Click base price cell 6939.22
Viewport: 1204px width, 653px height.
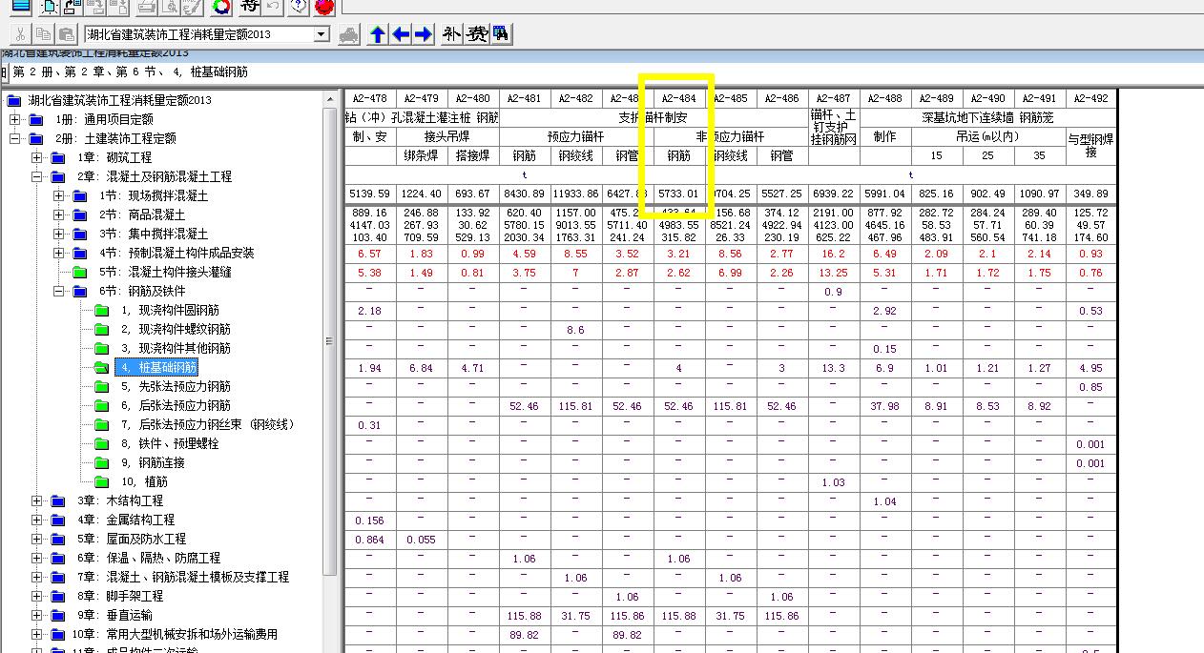(834, 194)
